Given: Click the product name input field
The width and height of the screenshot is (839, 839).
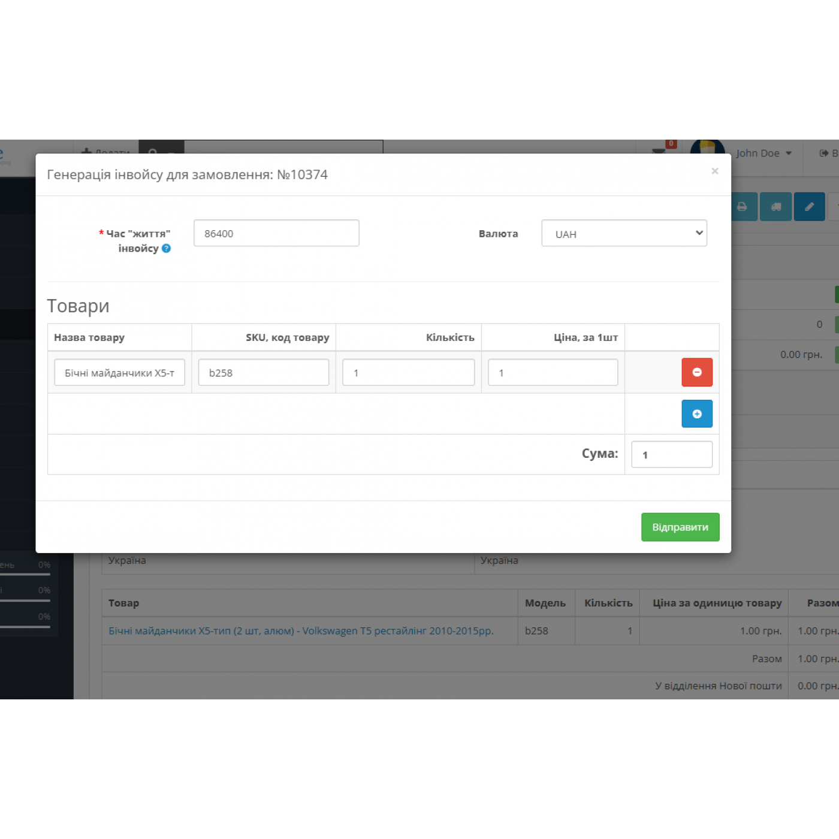Looking at the screenshot, I should click(119, 372).
